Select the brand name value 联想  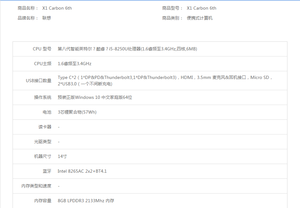click(x=47, y=18)
